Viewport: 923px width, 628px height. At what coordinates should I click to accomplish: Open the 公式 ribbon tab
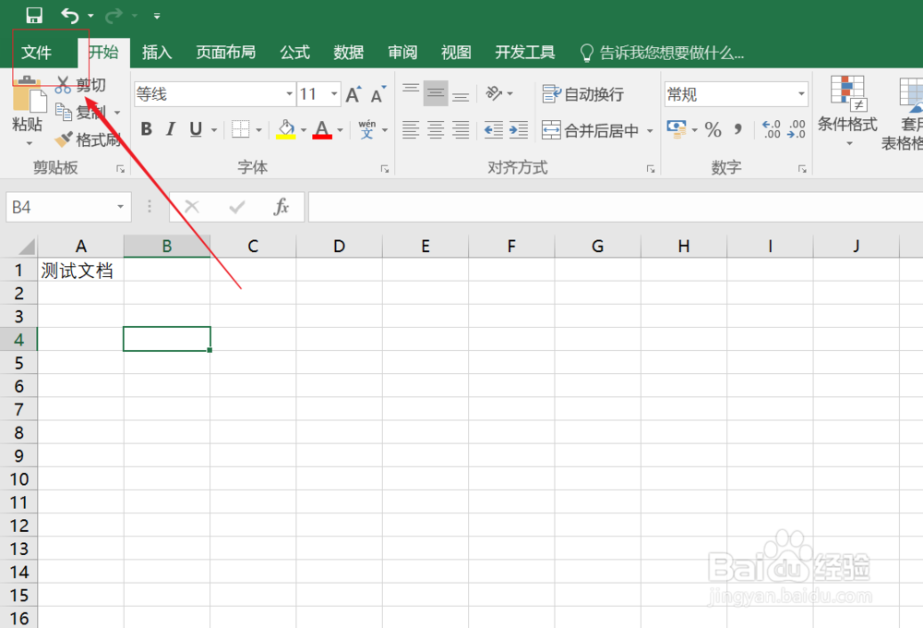click(295, 53)
